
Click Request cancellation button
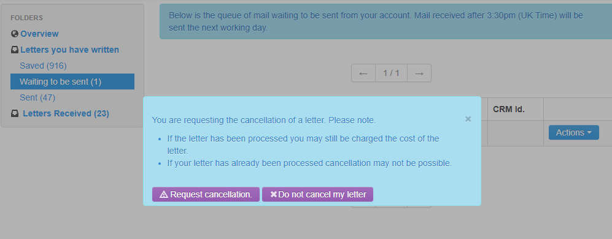206,194
